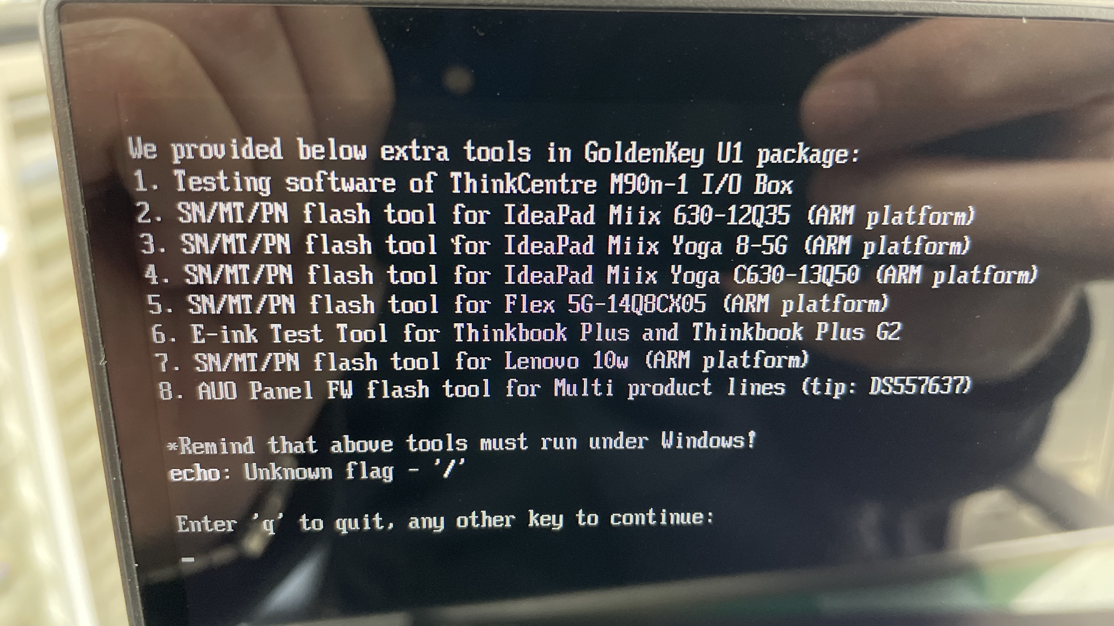Click the word 'Windows!' in the reminder
Image resolution: width=1114 pixels, height=626 pixels.
click(x=708, y=440)
